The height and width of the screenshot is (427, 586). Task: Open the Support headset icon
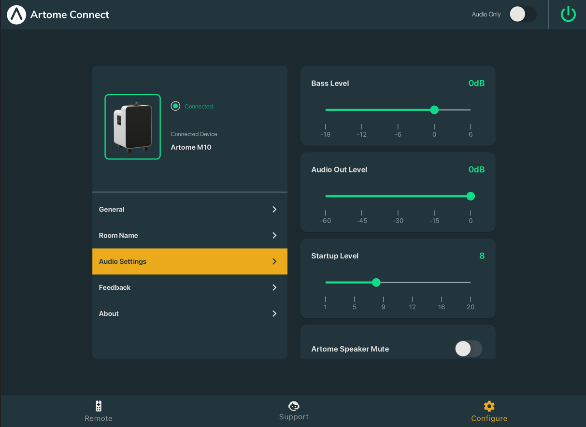(x=294, y=406)
